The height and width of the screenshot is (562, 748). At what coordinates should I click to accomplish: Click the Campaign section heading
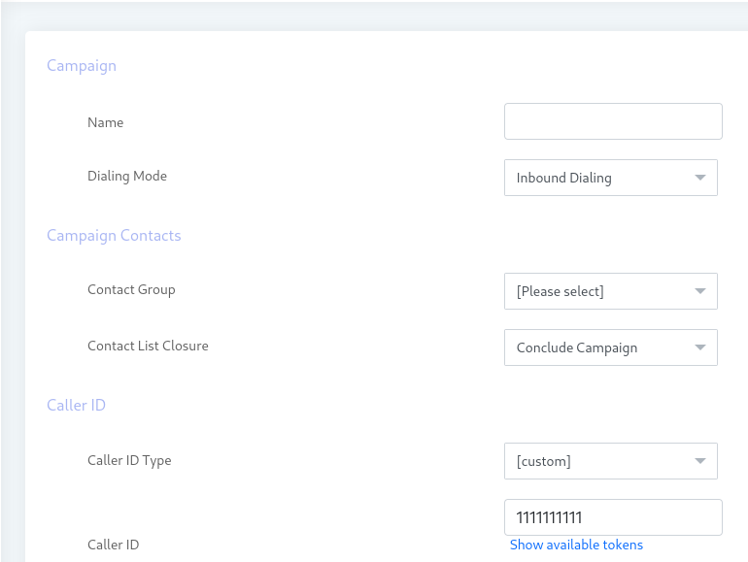coord(82,66)
